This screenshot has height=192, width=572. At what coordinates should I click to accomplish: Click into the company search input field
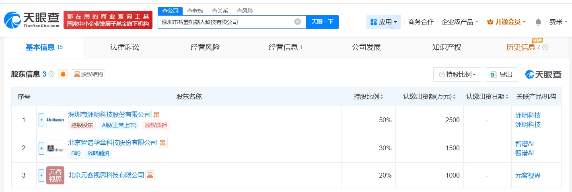[225, 22]
